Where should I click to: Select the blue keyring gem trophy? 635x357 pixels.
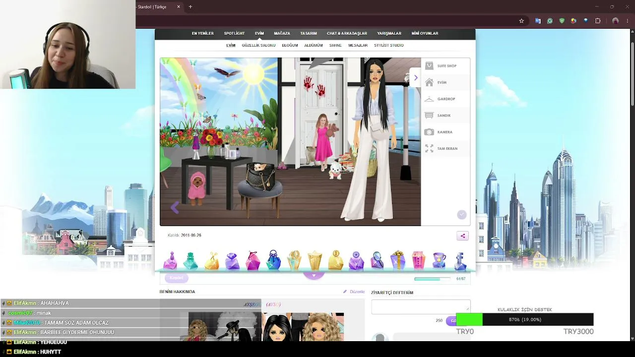coord(273,260)
